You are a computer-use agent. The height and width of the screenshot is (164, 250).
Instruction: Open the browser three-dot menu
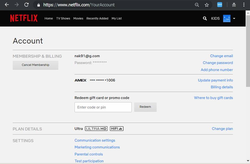244,5
